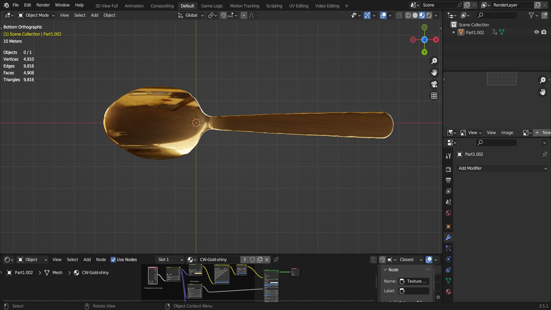
Task: Open the Slot 1 material slot dropdown
Action: [x=170, y=259]
